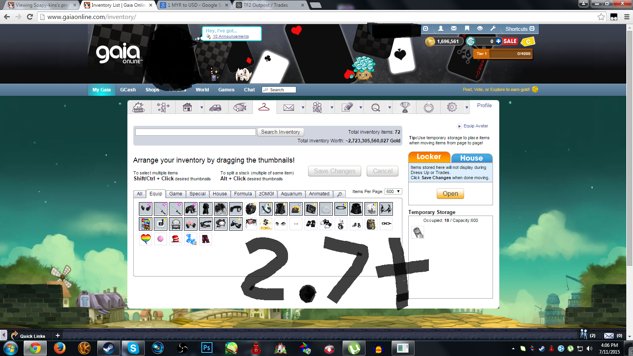Viewport: 633px width, 356px height.
Task: Open the trophy achievements icon
Action: (405, 107)
